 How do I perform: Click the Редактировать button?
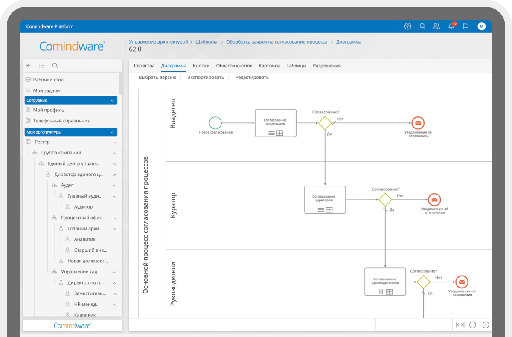coord(252,78)
